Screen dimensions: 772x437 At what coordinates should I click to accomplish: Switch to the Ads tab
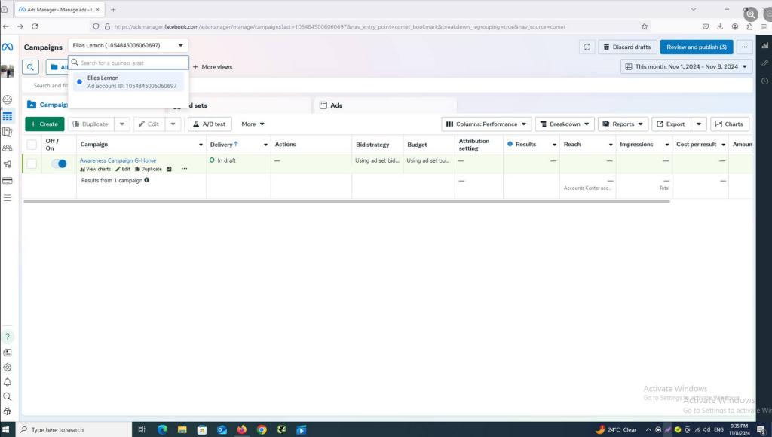click(336, 105)
